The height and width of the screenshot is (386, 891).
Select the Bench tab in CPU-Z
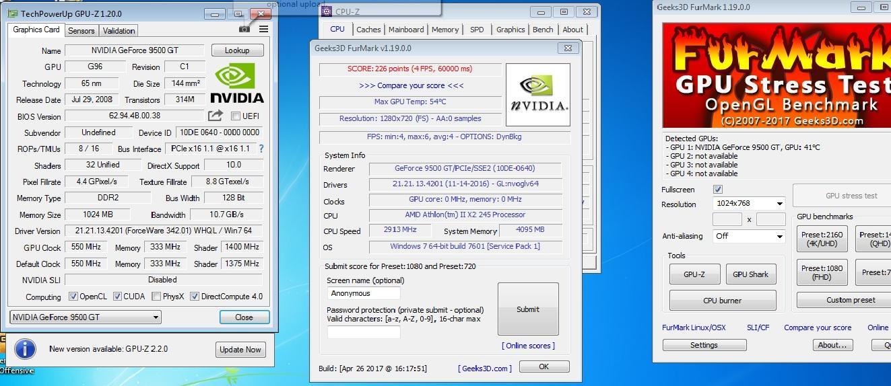(543, 30)
